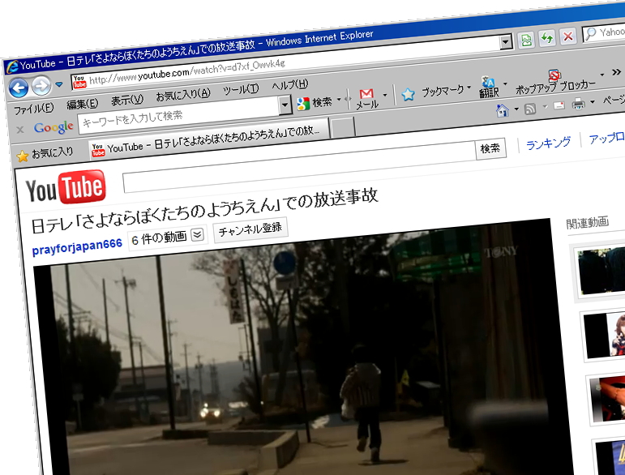Click the Home page icon
Viewport: 625px width, 475px height.
[x=503, y=109]
